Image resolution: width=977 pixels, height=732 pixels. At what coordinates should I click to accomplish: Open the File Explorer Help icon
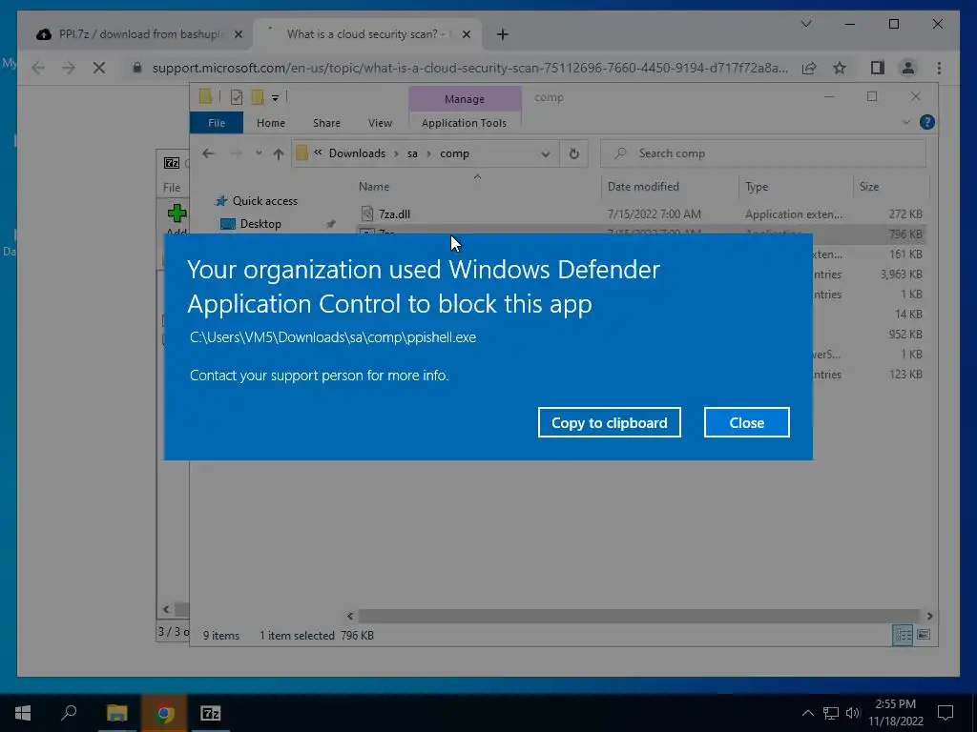pos(927,122)
